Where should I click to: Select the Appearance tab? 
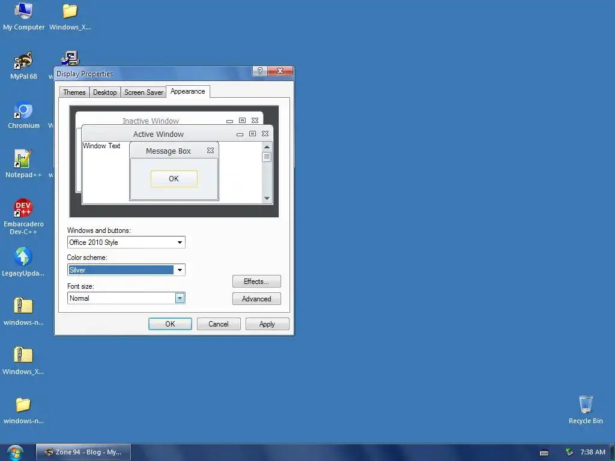(x=188, y=91)
